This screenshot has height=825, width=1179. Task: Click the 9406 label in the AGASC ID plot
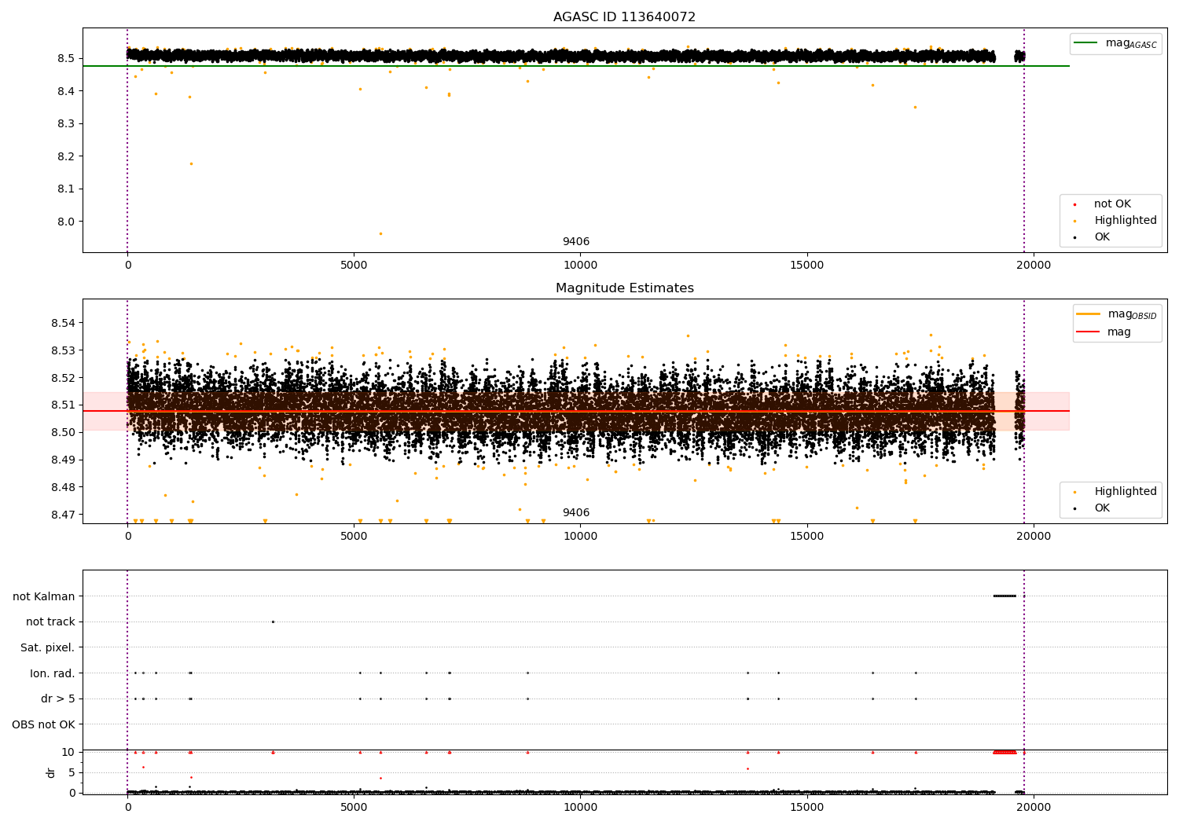point(576,242)
